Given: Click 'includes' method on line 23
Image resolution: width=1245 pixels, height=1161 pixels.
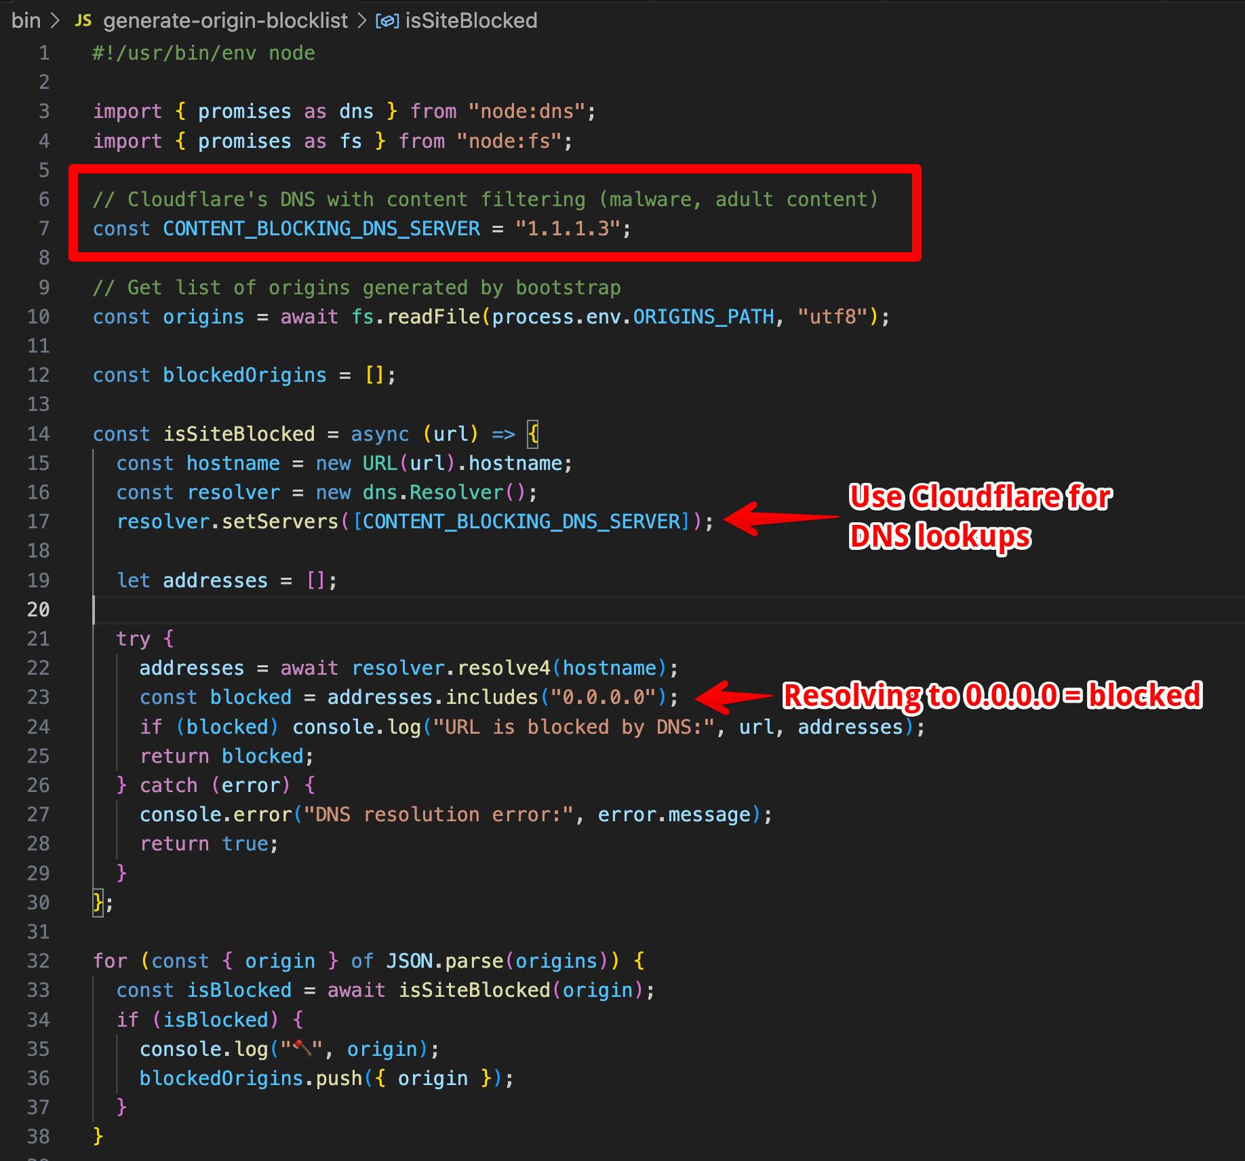Looking at the screenshot, I should point(492,697).
